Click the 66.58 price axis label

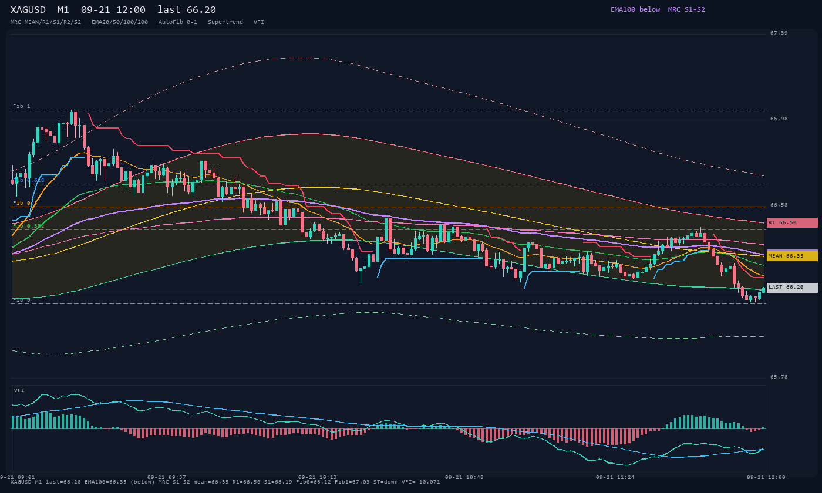point(779,205)
